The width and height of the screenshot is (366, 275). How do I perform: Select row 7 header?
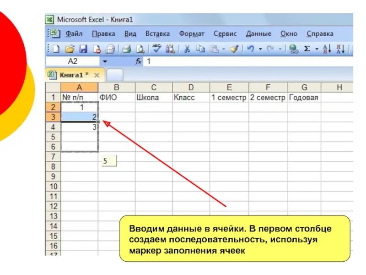(x=53, y=157)
